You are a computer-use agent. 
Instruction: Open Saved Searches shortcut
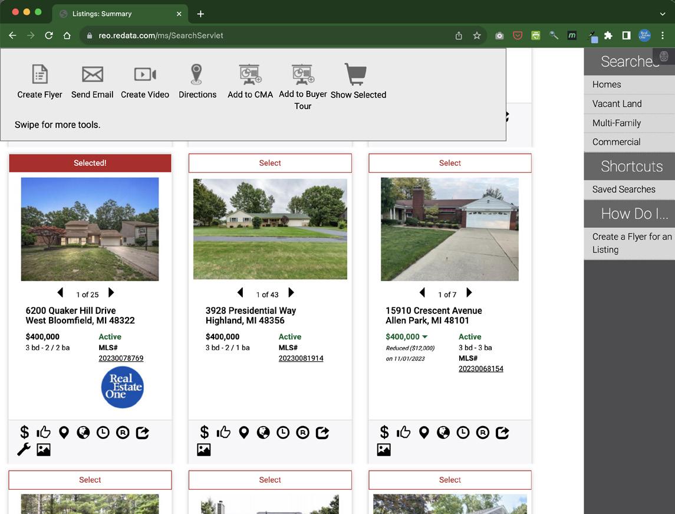pyautogui.click(x=624, y=189)
